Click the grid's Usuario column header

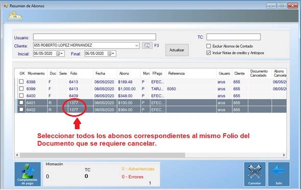pyautogui.click(x=224, y=73)
